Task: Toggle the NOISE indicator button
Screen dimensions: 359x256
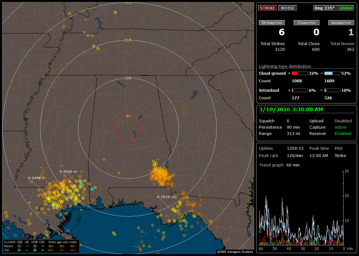Action: tap(287, 8)
